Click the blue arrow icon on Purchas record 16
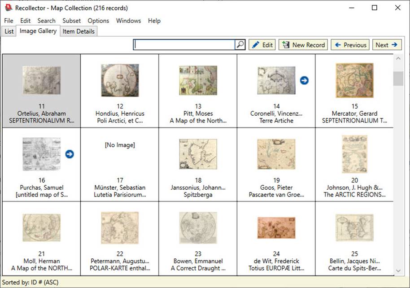 pyautogui.click(x=69, y=154)
